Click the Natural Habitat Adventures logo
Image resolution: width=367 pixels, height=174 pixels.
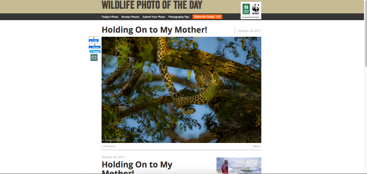pyautogui.click(x=246, y=9)
